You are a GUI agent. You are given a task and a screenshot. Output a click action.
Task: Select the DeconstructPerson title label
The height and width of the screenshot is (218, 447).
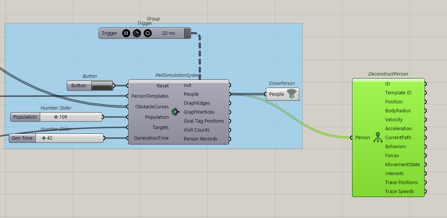click(388, 74)
